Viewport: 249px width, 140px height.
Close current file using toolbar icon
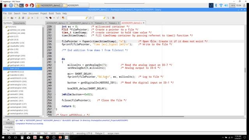click(32, 18)
